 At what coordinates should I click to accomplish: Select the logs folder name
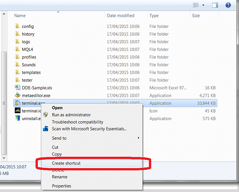[26, 42]
